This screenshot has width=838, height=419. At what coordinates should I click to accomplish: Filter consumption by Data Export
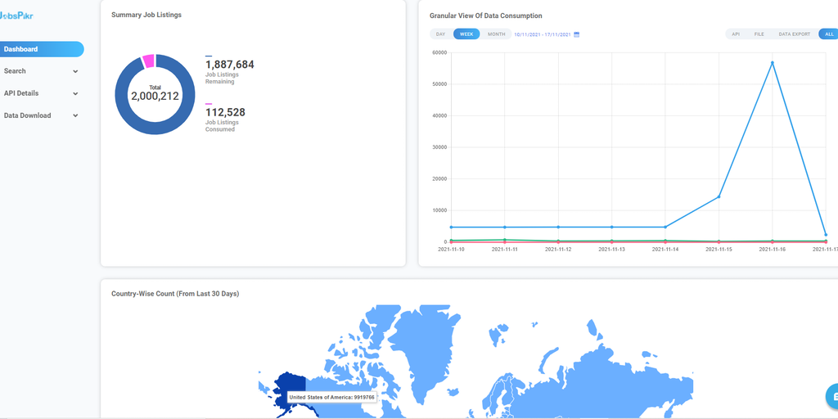tap(794, 34)
